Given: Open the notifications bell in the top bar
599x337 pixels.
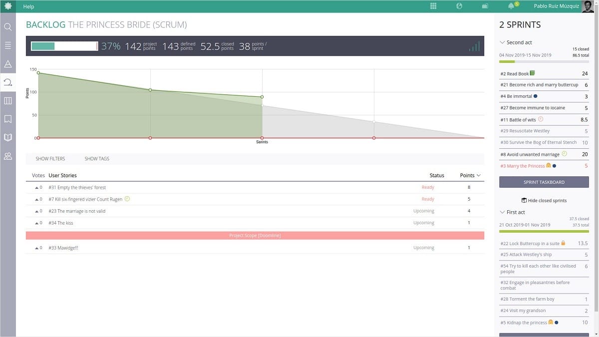Looking at the screenshot, I should 510,6.
